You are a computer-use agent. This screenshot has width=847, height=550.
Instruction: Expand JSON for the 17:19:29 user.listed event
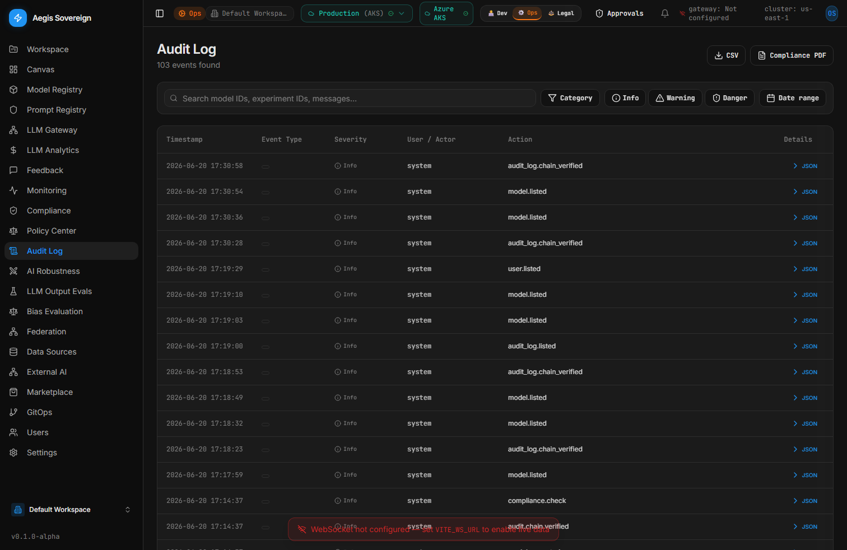click(805, 269)
